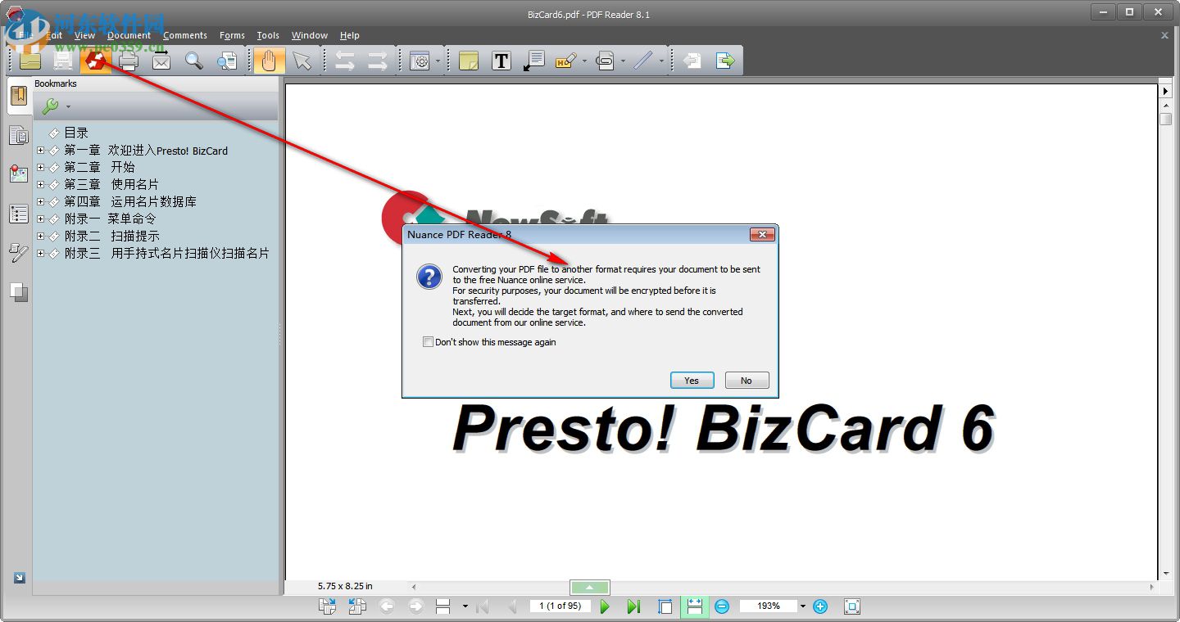1180x622 pixels.
Task: Select the Highlight text tool
Action: [x=565, y=61]
